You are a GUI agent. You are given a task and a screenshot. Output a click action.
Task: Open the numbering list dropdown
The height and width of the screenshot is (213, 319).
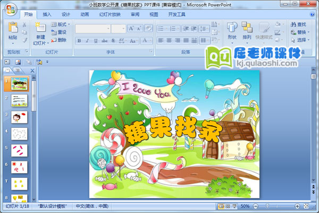[x=178, y=29]
